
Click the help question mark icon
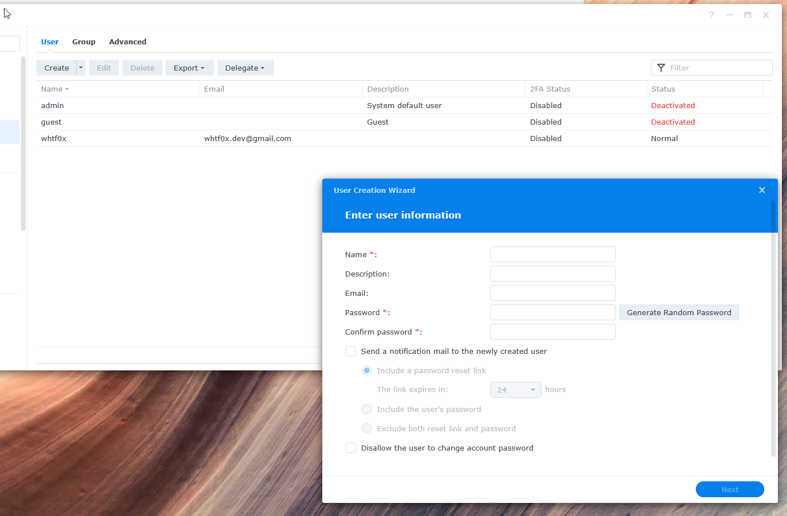[711, 15]
